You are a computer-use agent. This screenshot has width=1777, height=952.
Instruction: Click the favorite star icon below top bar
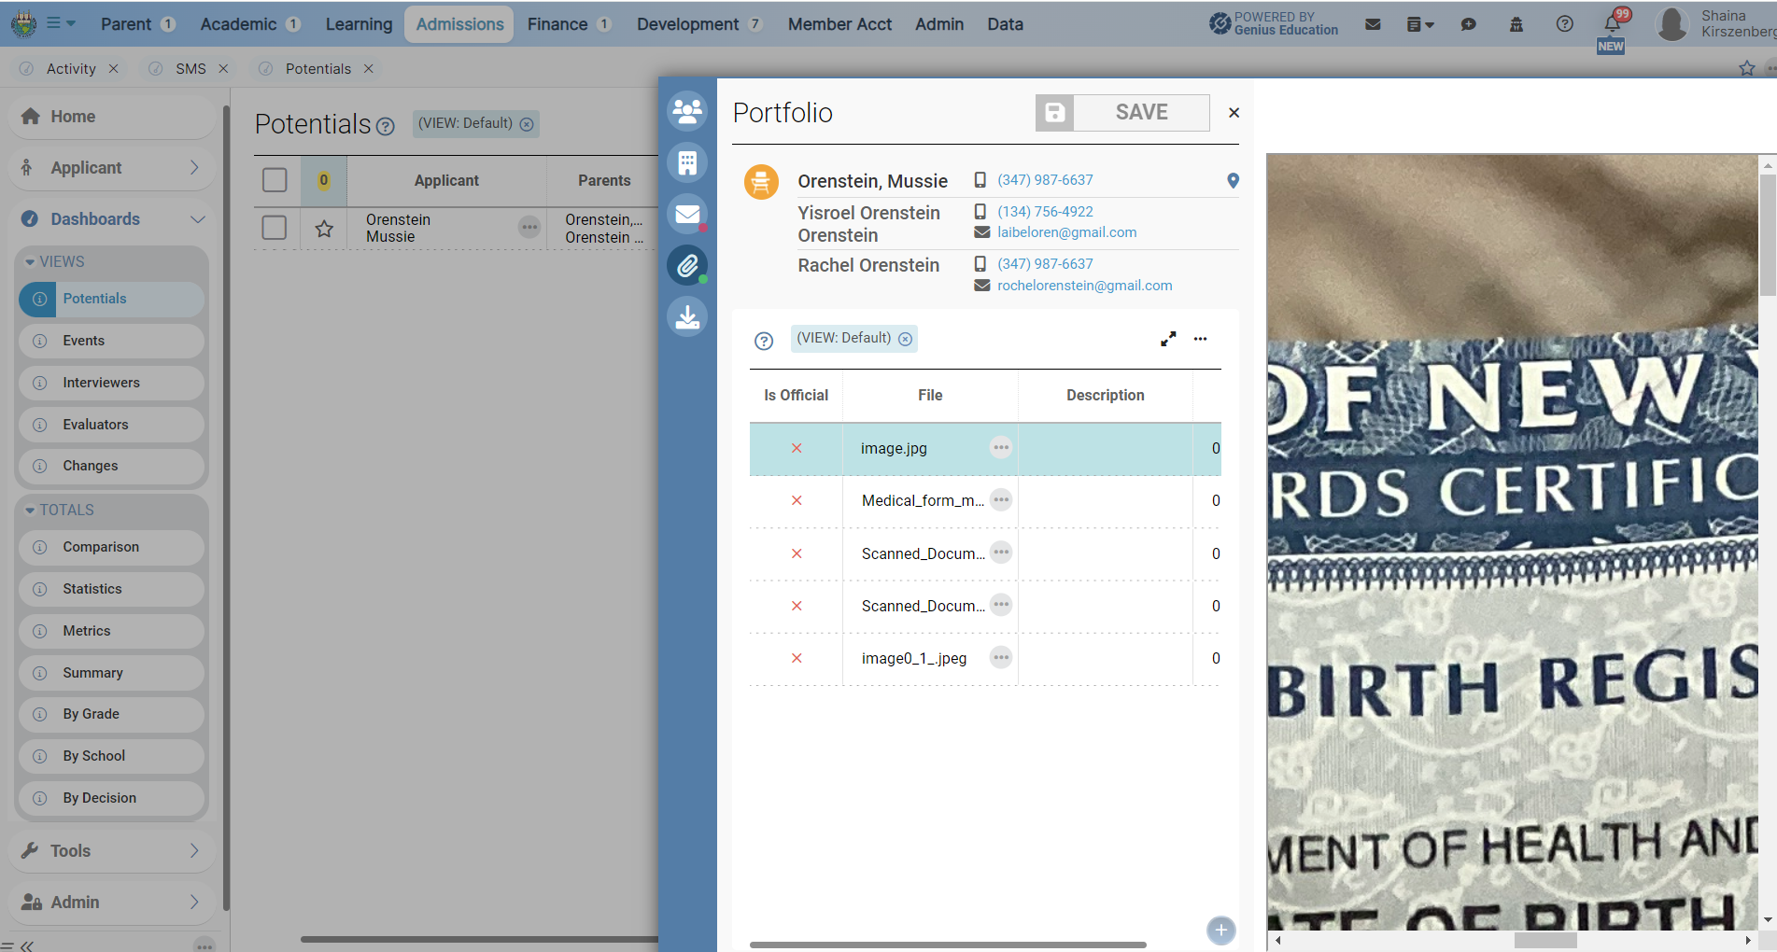[x=1747, y=68]
